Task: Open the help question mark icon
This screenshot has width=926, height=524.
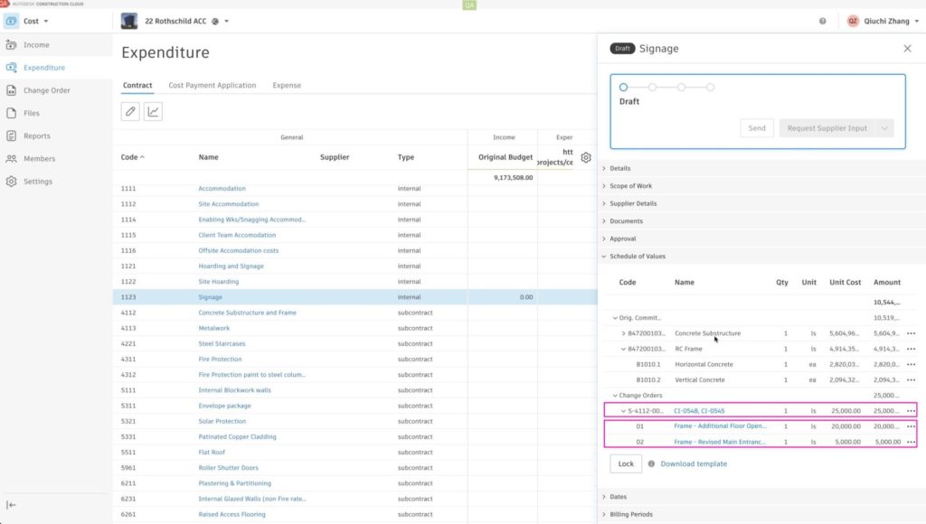Action: 823,22
